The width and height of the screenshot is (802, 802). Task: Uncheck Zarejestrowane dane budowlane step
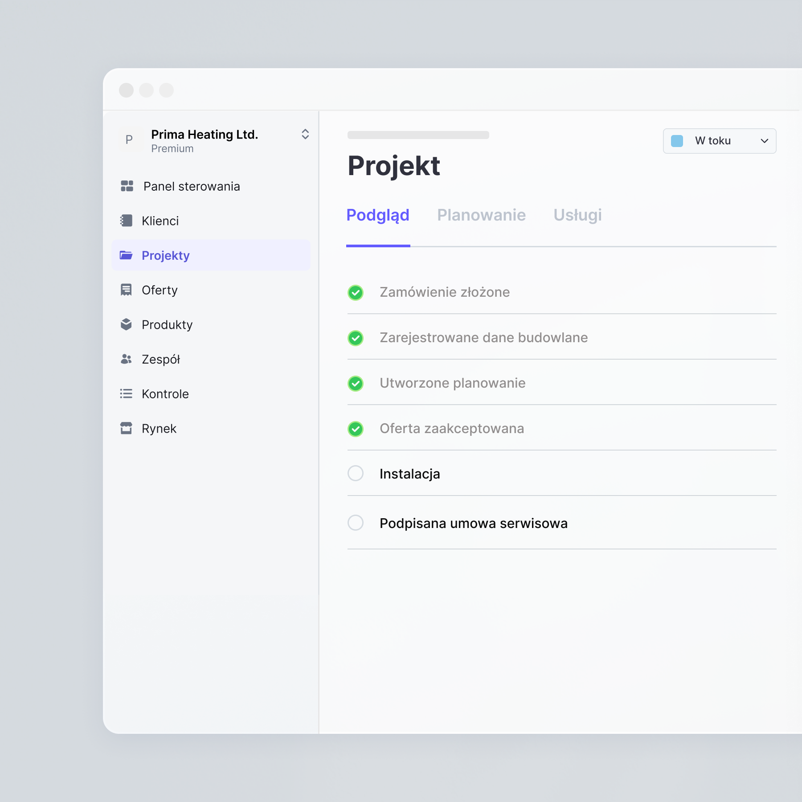click(x=356, y=338)
